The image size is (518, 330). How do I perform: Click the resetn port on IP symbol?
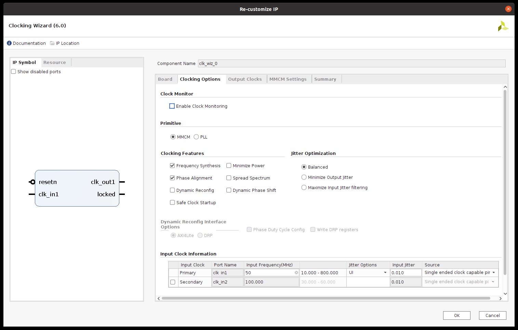[x=48, y=182]
